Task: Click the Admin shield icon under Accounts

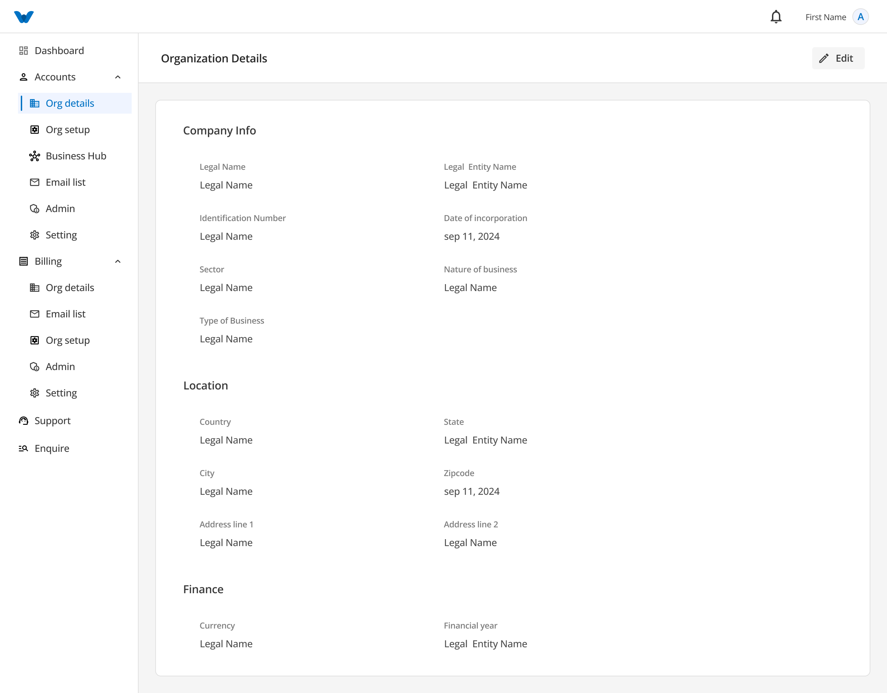Action: coord(35,208)
